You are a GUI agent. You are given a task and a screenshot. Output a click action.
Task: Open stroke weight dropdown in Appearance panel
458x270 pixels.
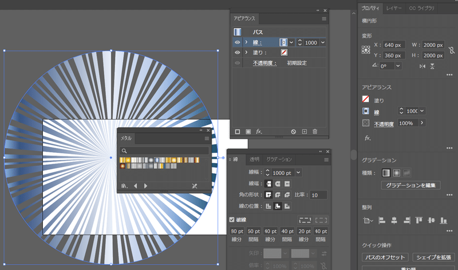pyautogui.click(x=323, y=42)
